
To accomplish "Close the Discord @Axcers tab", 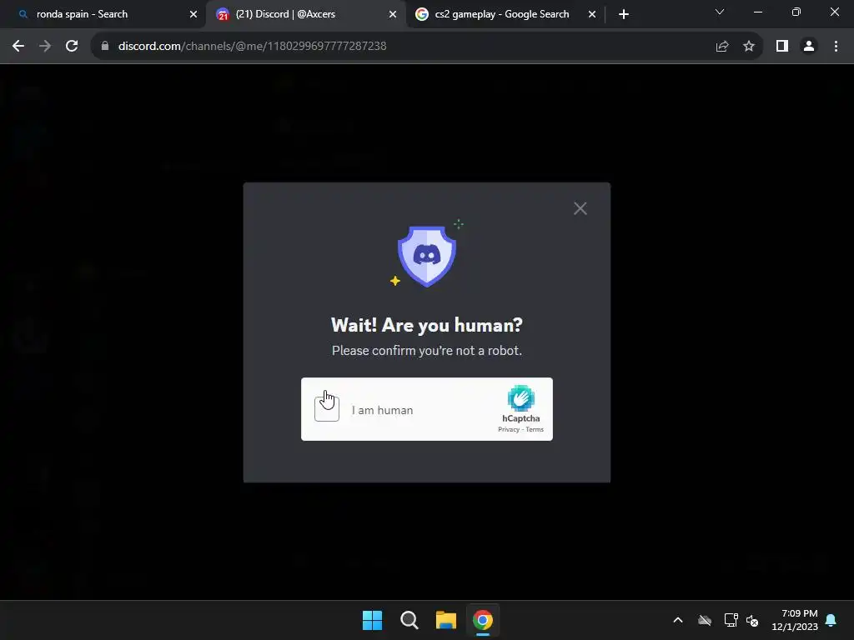I will point(393,14).
